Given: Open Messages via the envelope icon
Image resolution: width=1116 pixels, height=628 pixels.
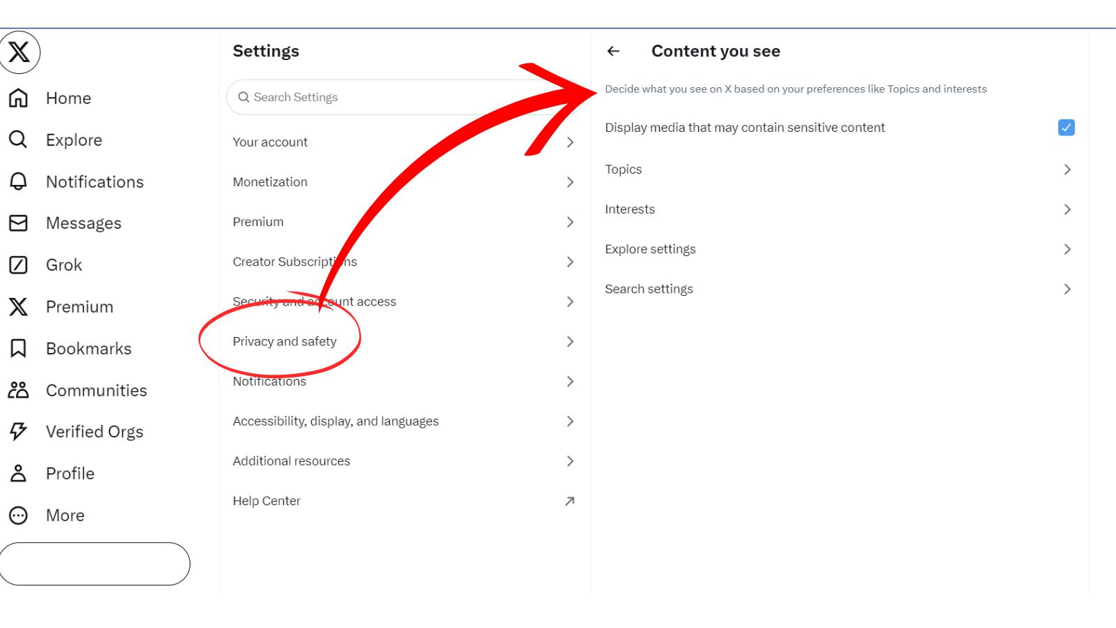Looking at the screenshot, I should 17,223.
